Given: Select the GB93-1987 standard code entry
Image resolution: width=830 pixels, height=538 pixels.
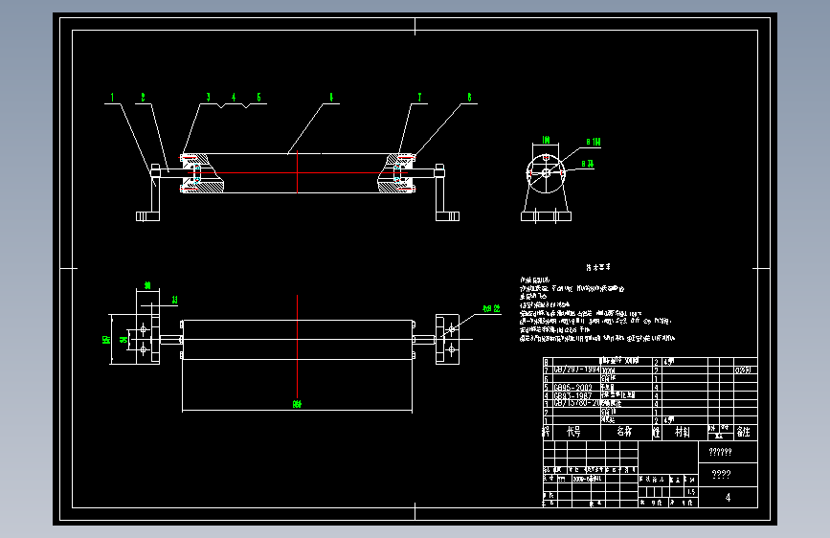Looking at the screenshot, I should click(x=572, y=395).
